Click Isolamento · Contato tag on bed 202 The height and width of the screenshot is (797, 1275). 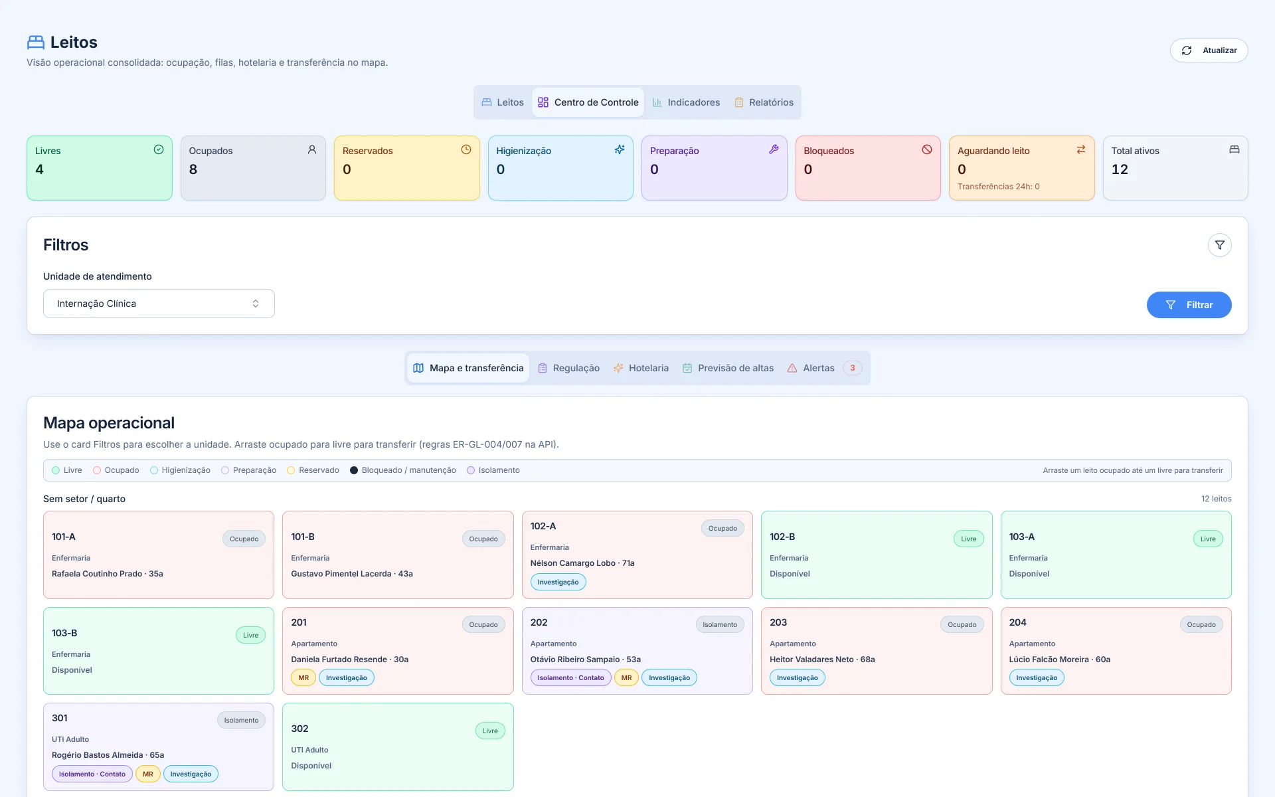click(x=570, y=677)
